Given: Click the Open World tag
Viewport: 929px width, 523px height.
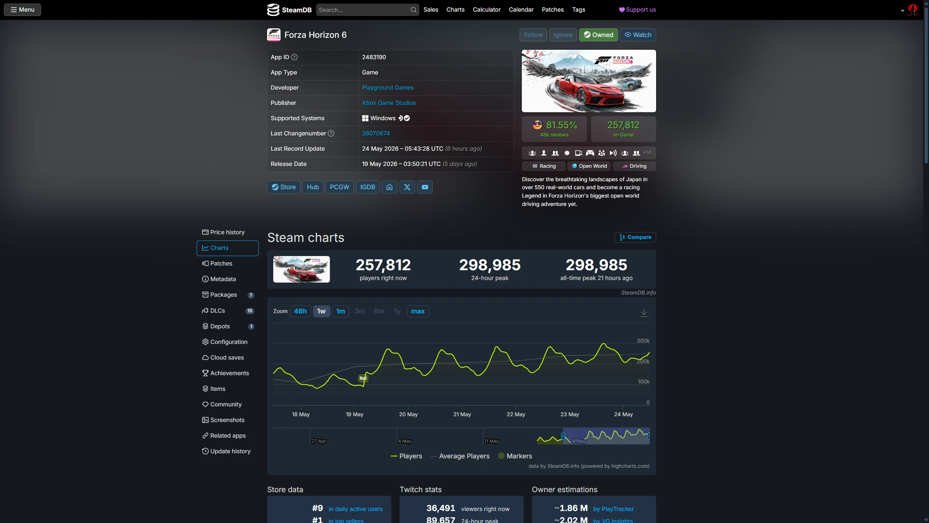Looking at the screenshot, I should point(589,166).
